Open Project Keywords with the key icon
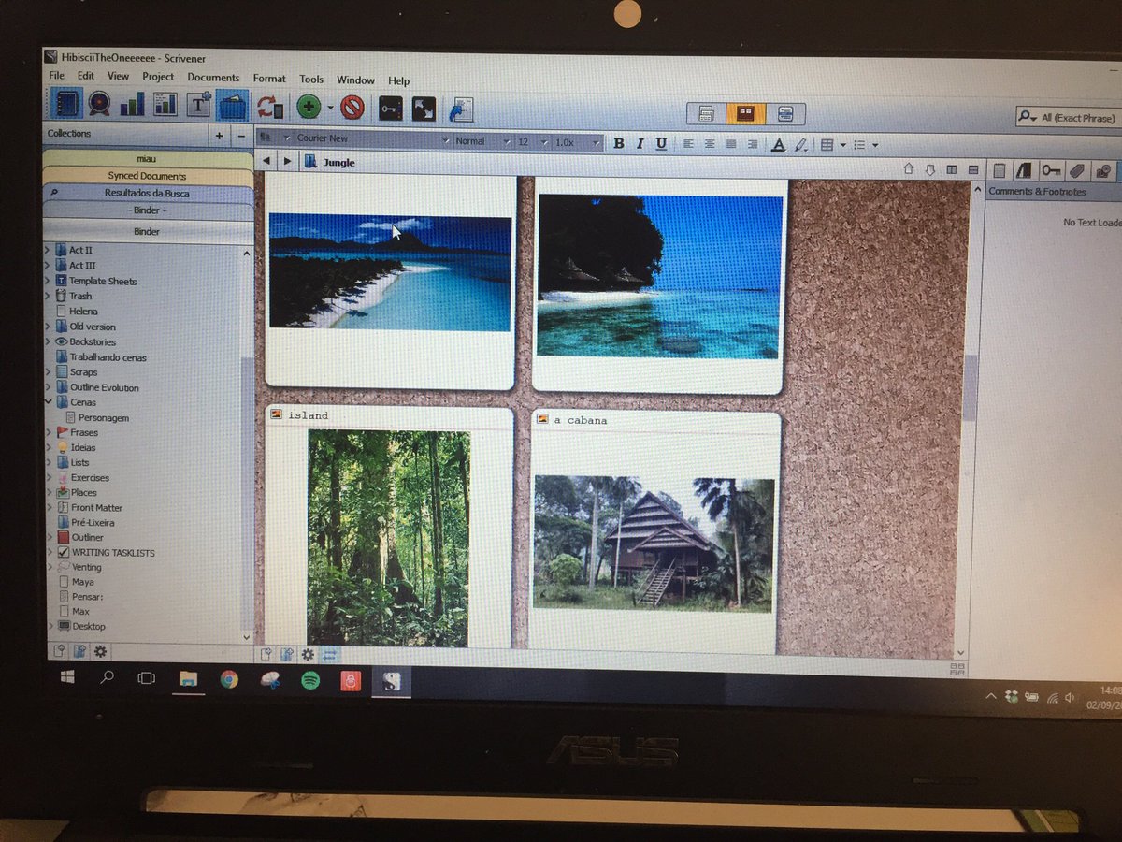Viewport: 1122px width, 842px height. coord(390,109)
